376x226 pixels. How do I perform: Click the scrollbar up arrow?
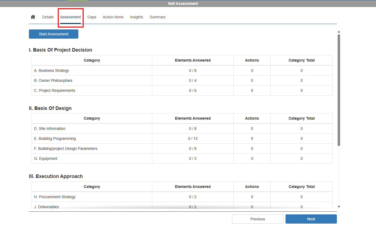tap(339, 32)
